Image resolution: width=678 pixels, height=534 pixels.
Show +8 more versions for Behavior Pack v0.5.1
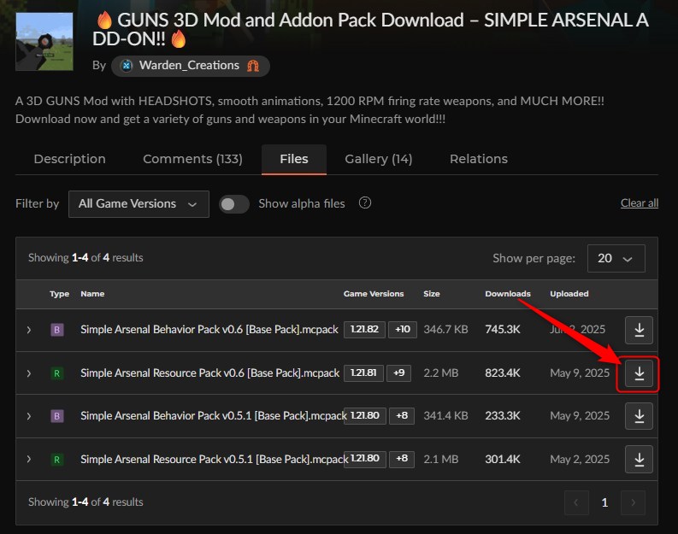pos(402,415)
